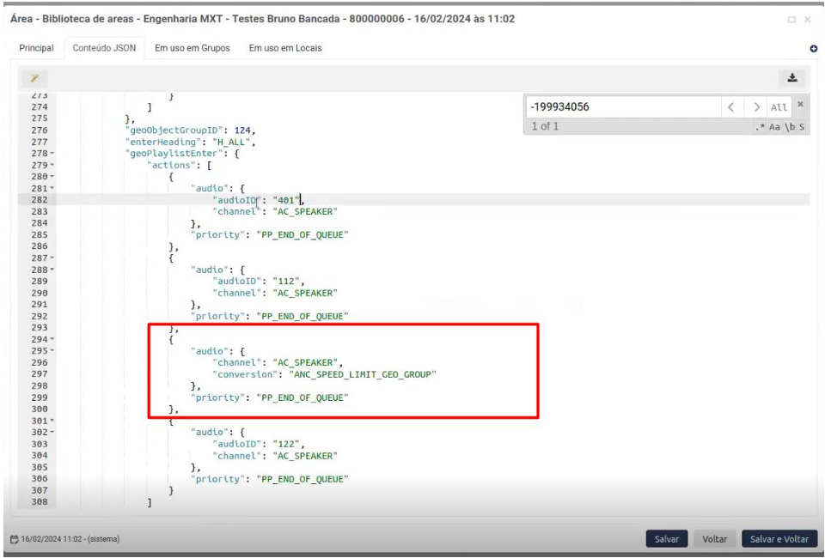Switch to the Principal tab
Viewport: 825px width, 558px height.
[x=37, y=49]
